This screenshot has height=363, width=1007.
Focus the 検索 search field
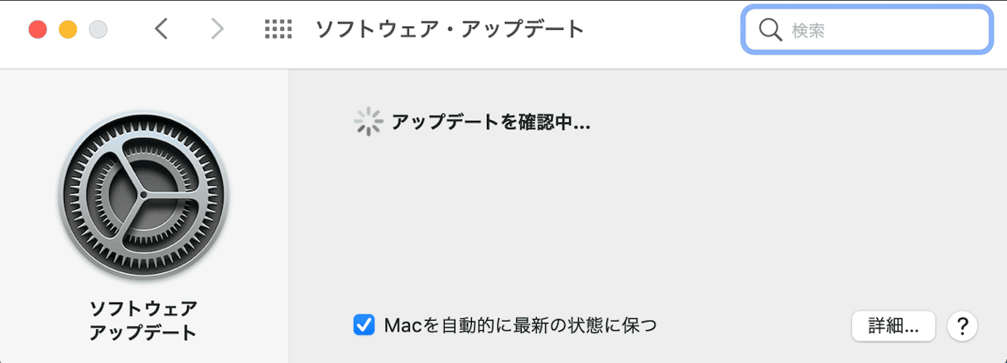867,31
